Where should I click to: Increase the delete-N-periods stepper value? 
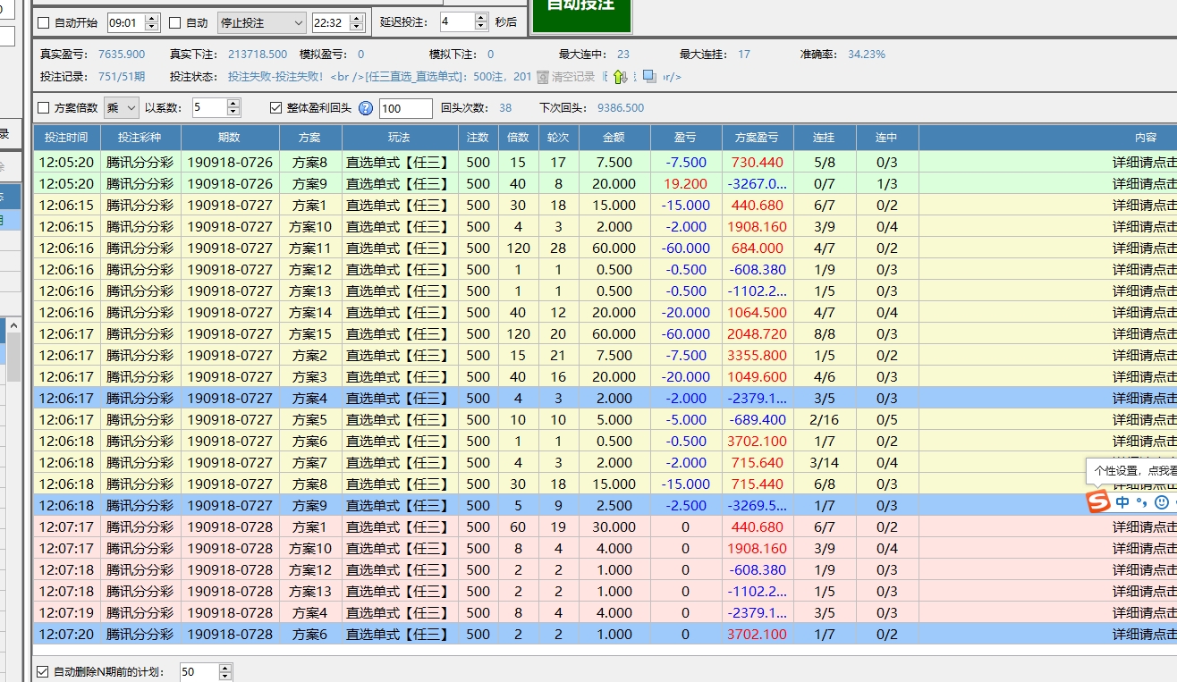224,667
